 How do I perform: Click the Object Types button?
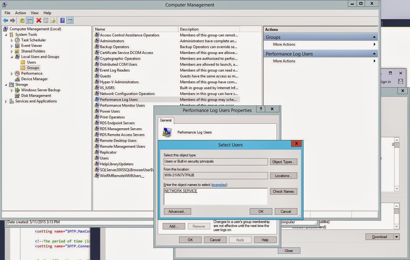tap(283, 162)
